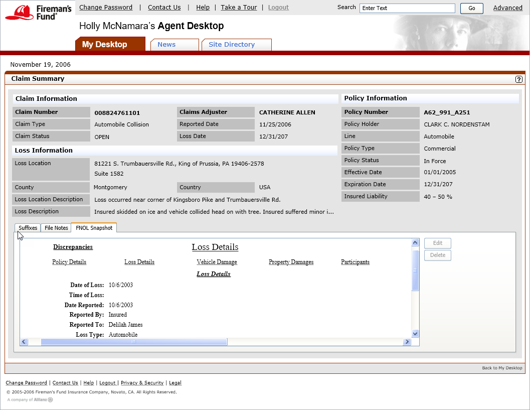
Task: Click the Loss Details heading in snapshot
Action: click(215, 247)
